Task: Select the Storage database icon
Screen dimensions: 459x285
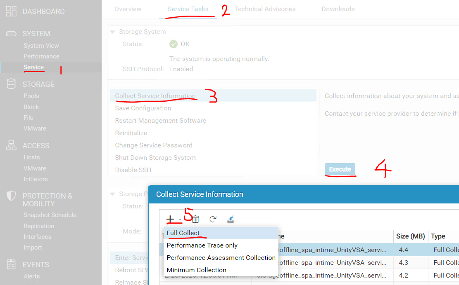Action: [x=11, y=84]
